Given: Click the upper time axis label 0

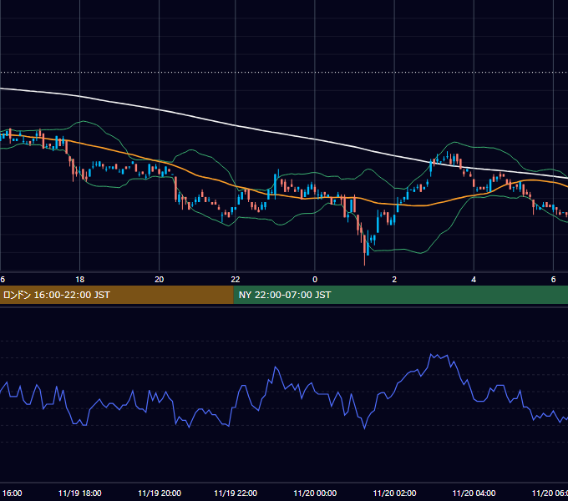Looking at the screenshot, I should pyautogui.click(x=315, y=280).
